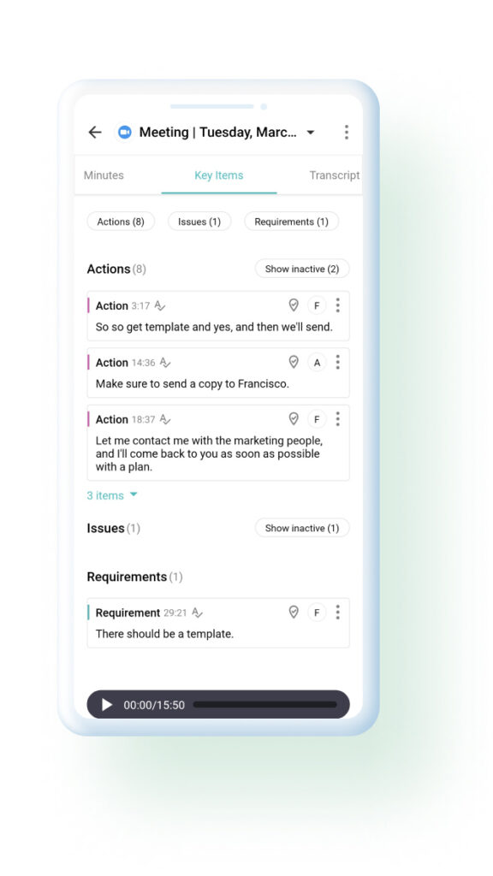
Task: Click the assignee F badge on the 18:37 action
Action: tap(317, 419)
